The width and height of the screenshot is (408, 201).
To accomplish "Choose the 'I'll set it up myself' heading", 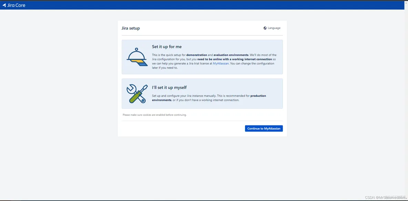I will point(170,88).
